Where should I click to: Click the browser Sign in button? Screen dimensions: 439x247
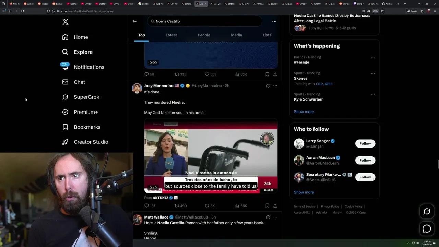pos(412,11)
